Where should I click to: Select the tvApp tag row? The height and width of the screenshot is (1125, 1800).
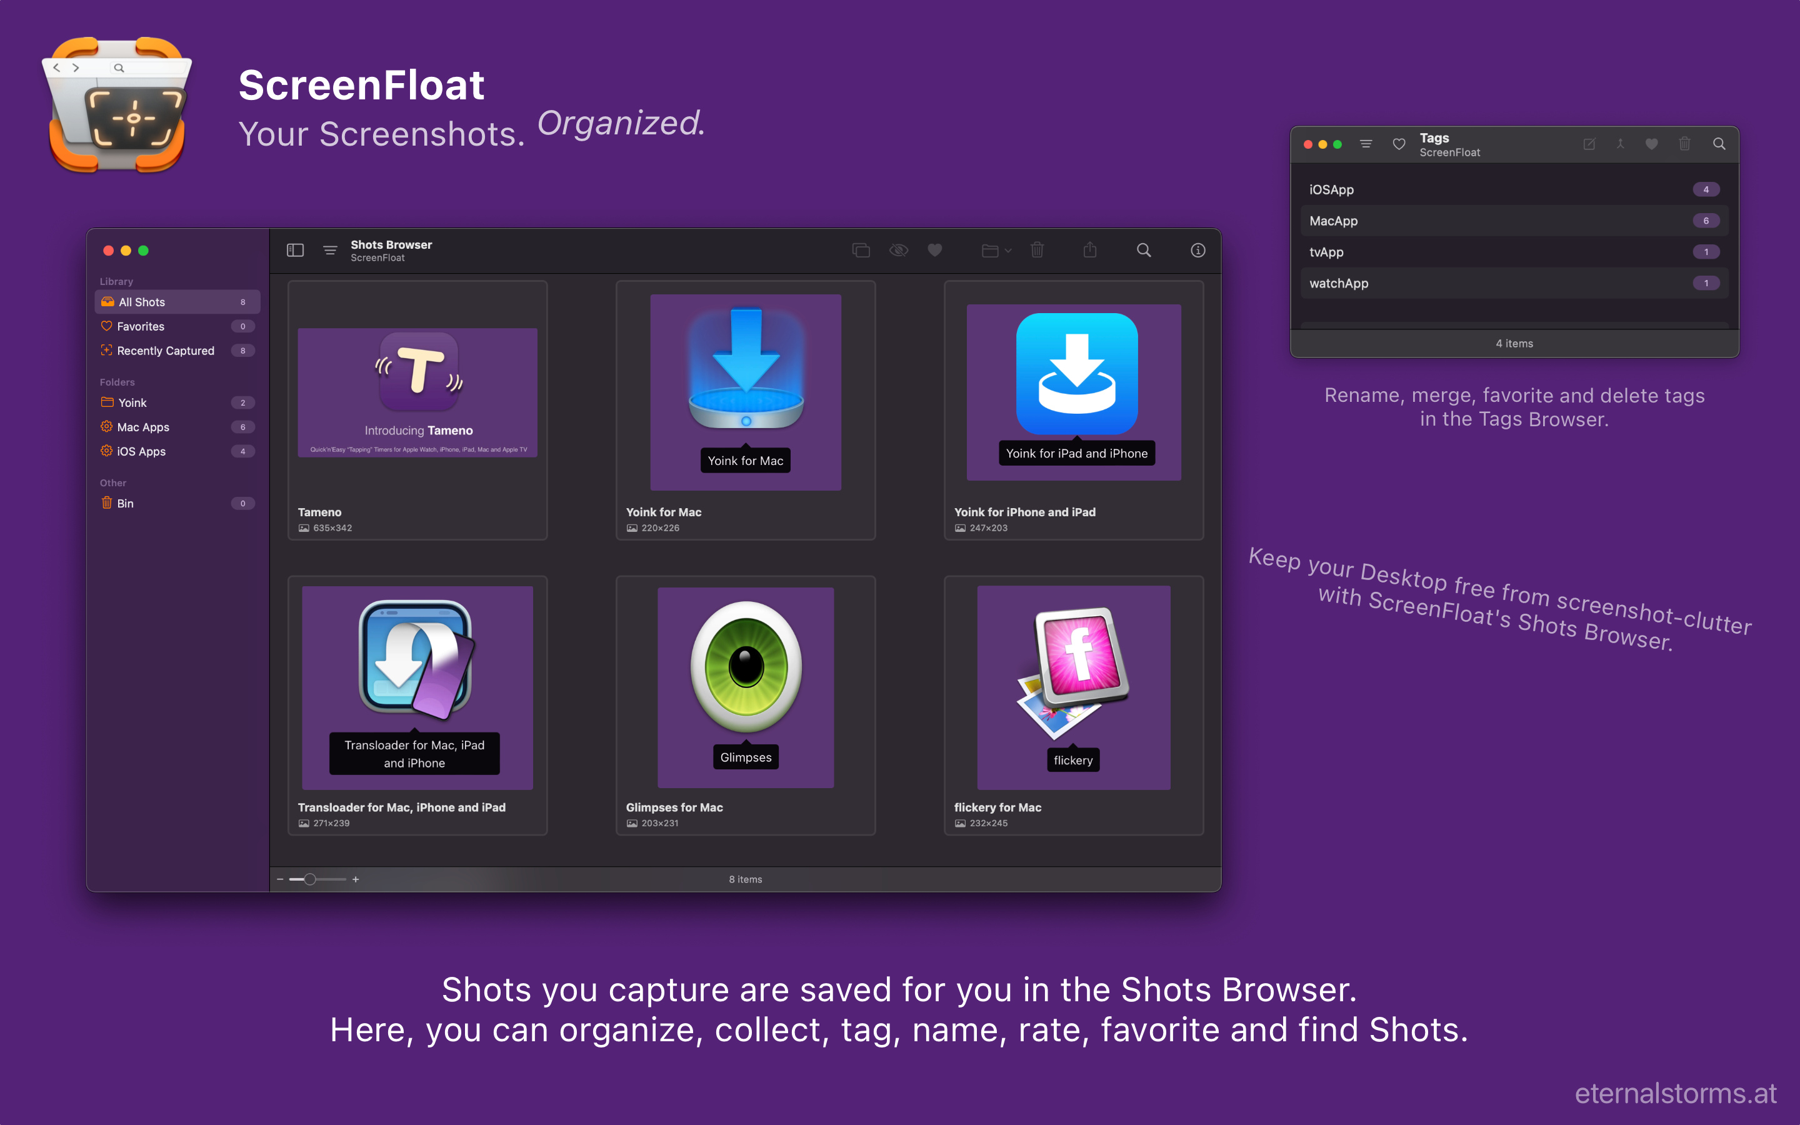click(x=1514, y=252)
